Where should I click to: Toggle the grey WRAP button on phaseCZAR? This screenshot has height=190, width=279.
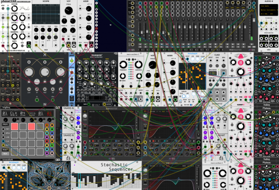3,8
